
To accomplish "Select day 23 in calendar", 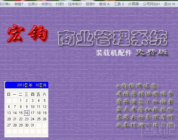I will pyautogui.click(x=27, y=119).
